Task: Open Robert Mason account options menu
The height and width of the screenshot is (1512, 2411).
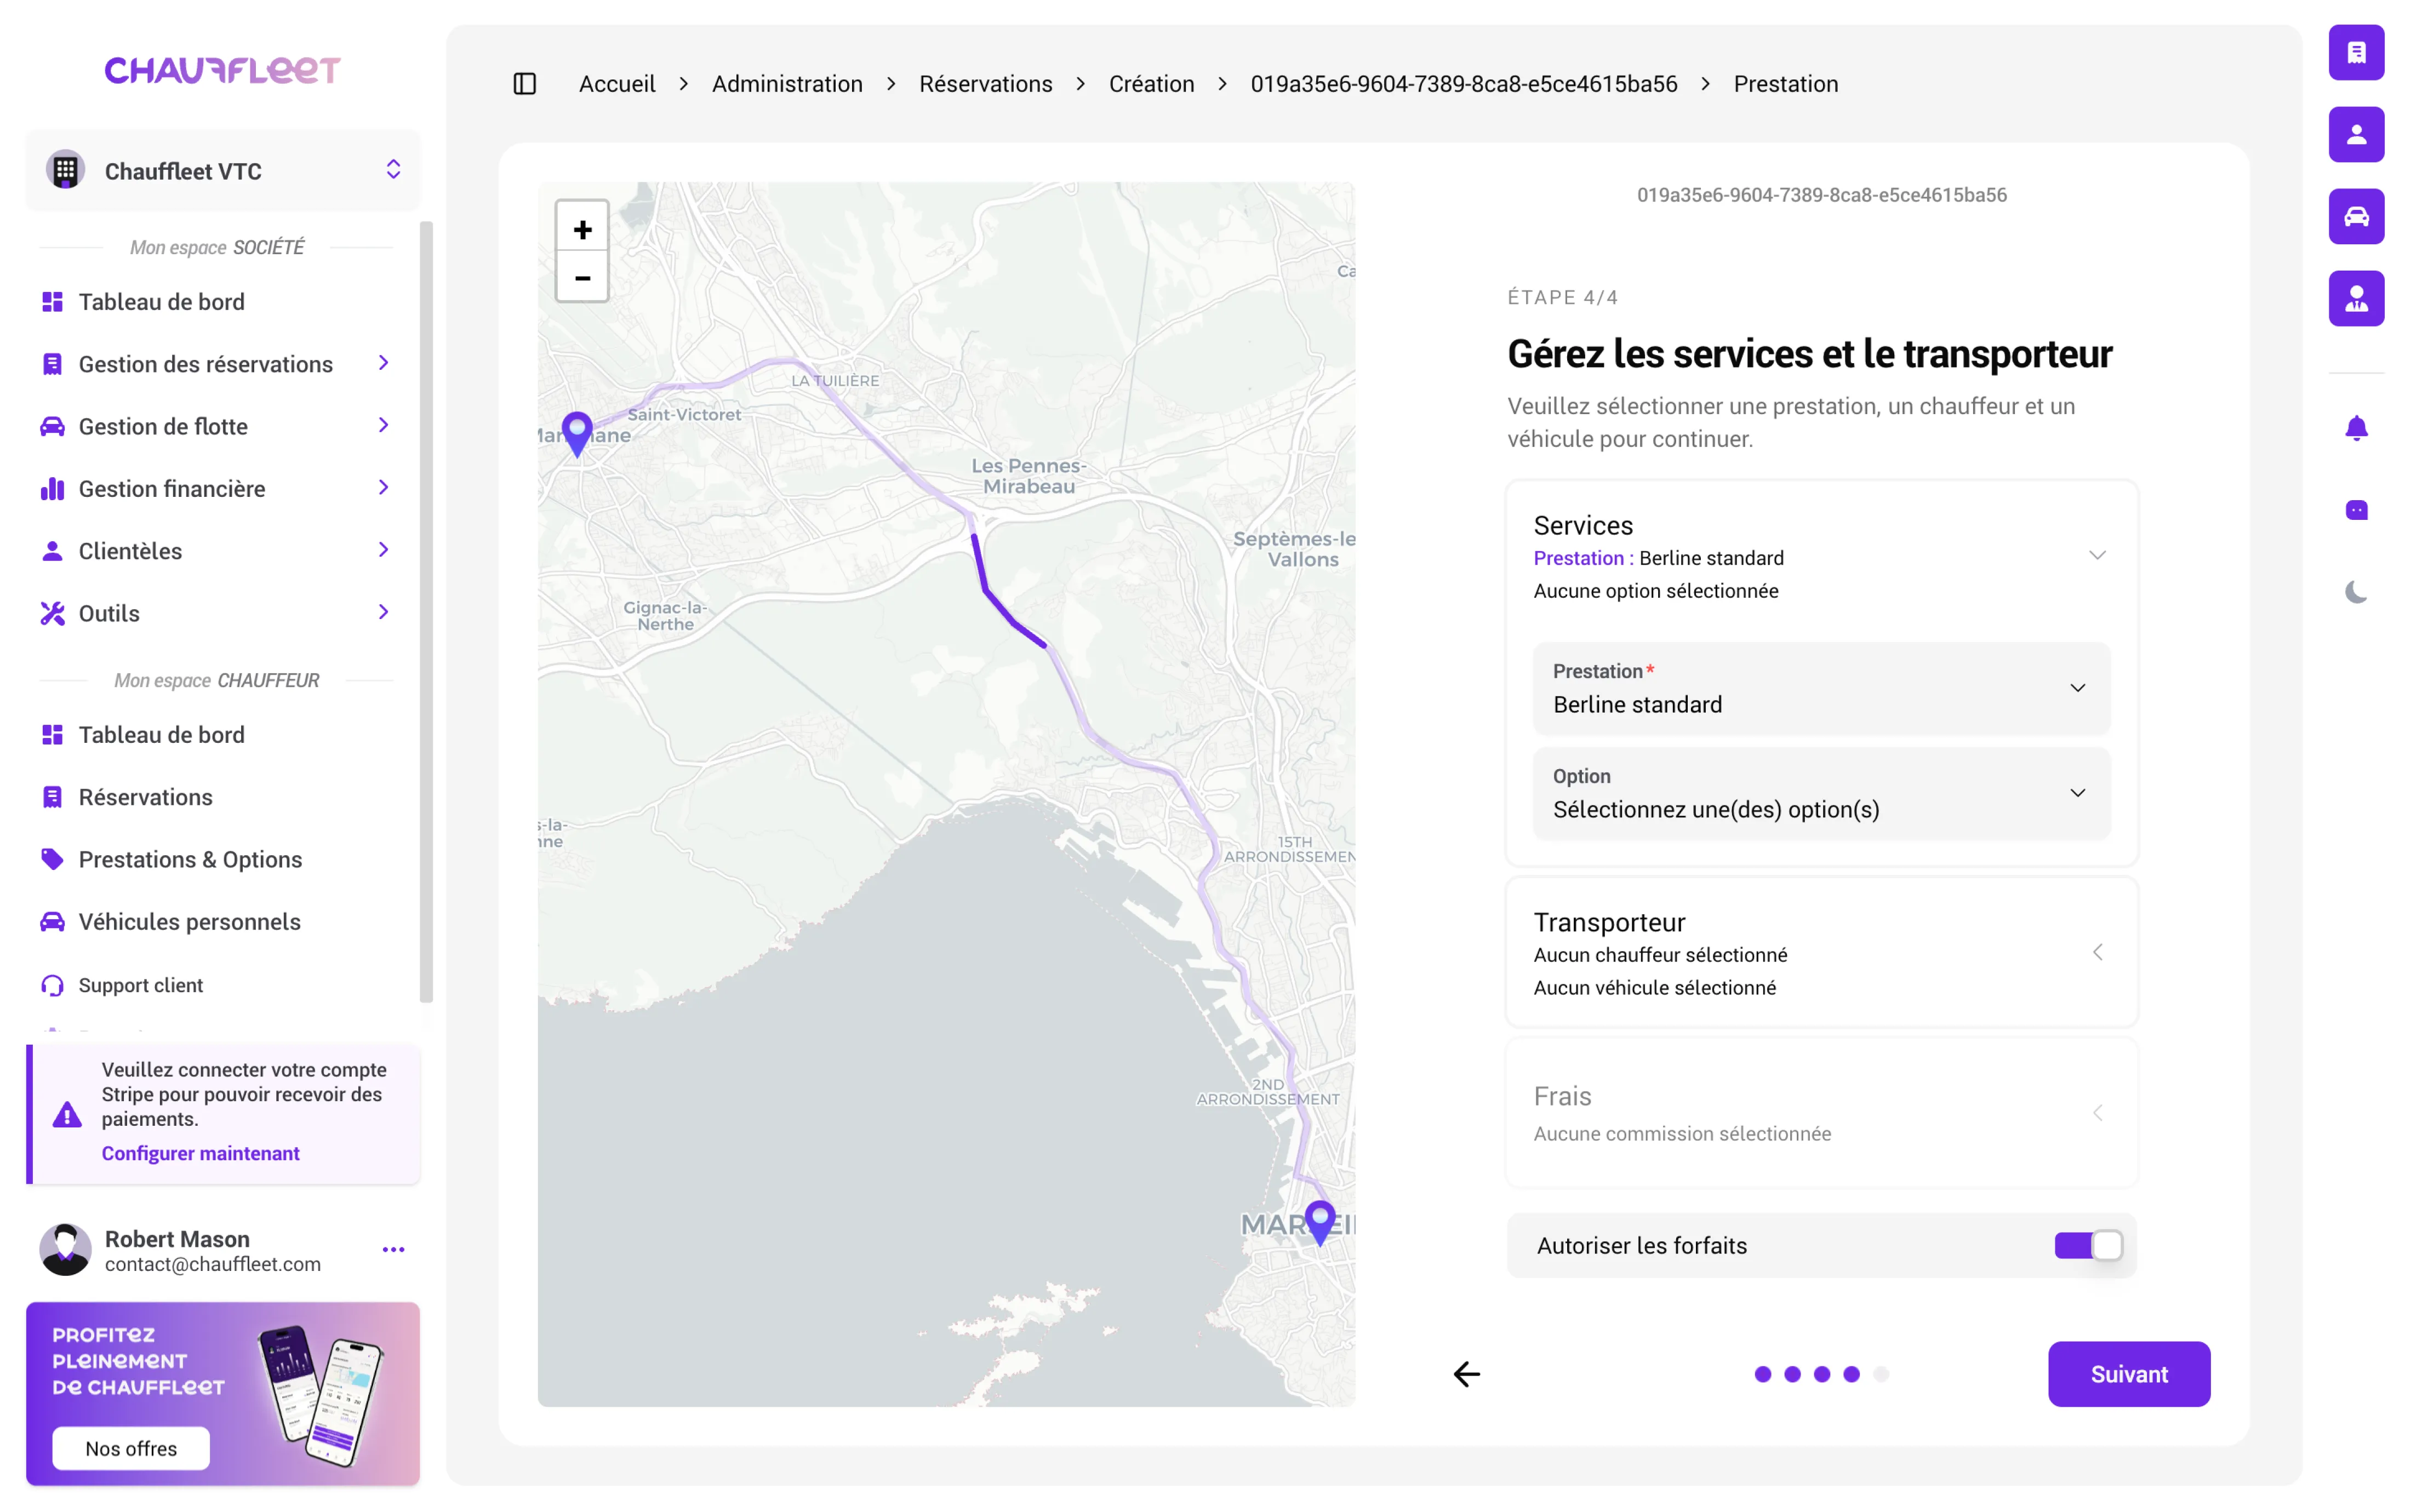Action: pyautogui.click(x=393, y=1249)
